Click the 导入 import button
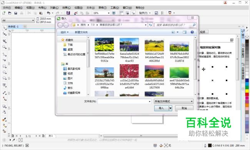 click(x=162, y=108)
